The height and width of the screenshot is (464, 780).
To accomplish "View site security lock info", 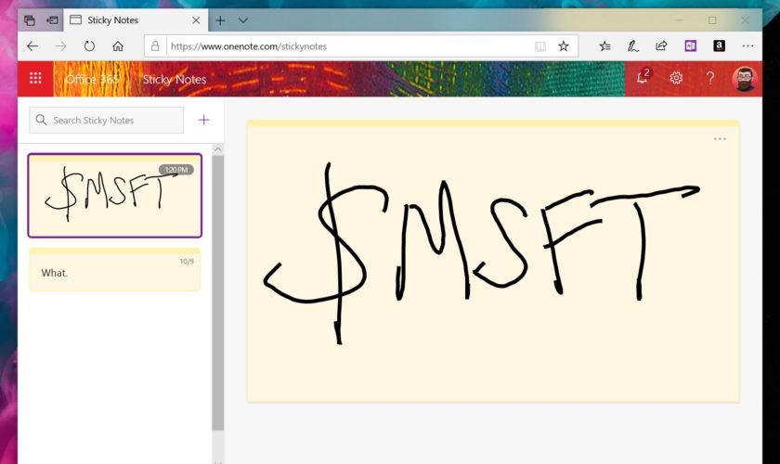I will pyautogui.click(x=155, y=46).
